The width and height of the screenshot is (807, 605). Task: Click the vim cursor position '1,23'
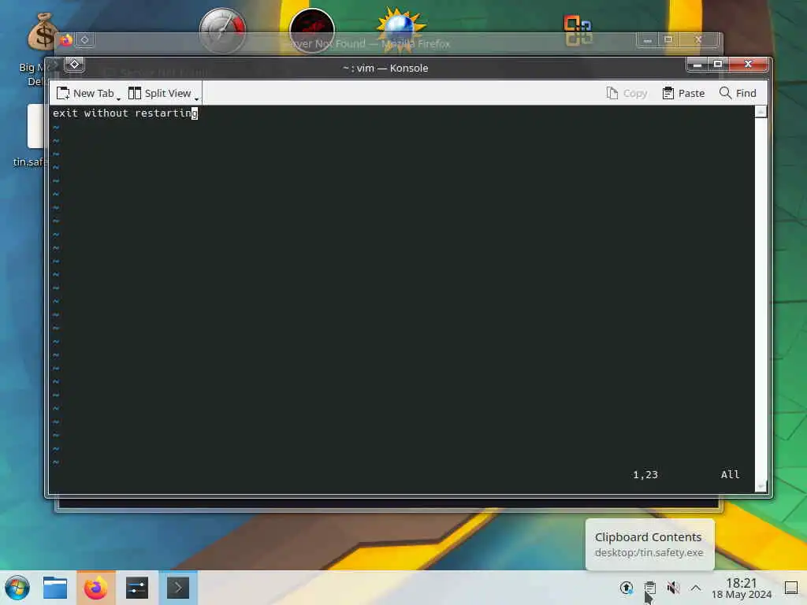click(645, 474)
